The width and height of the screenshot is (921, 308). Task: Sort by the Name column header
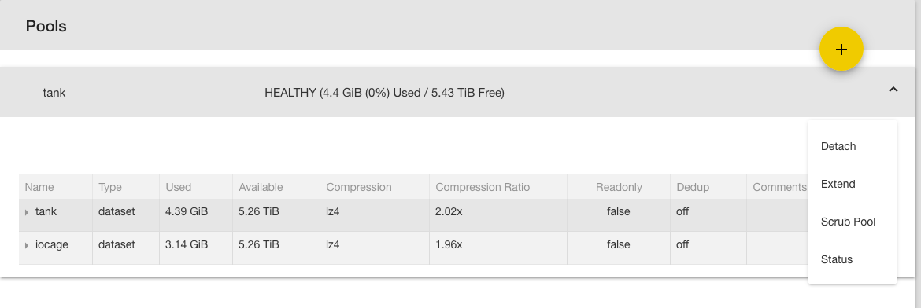39,187
